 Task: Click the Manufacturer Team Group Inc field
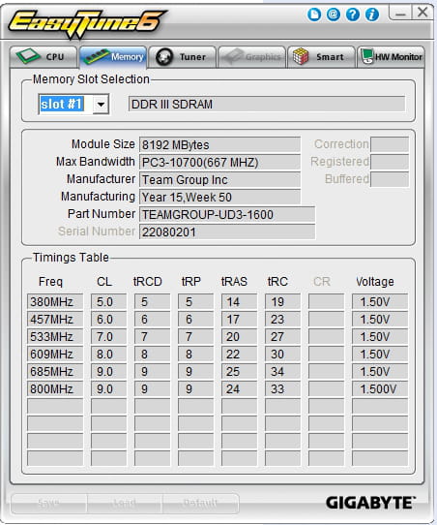click(x=219, y=180)
